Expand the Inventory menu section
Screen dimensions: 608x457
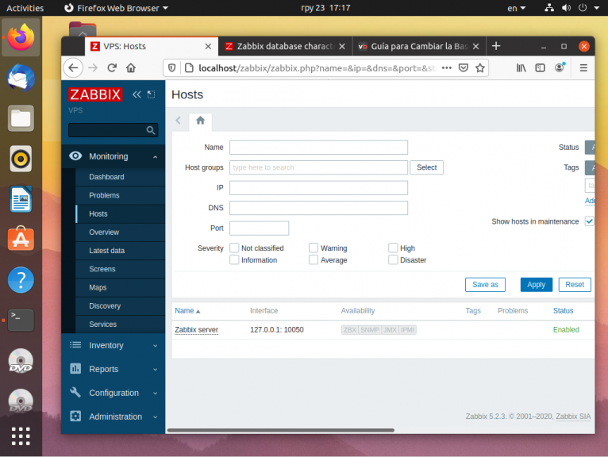click(x=114, y=345)
